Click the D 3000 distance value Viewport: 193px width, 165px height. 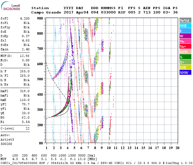click(82, 156)
